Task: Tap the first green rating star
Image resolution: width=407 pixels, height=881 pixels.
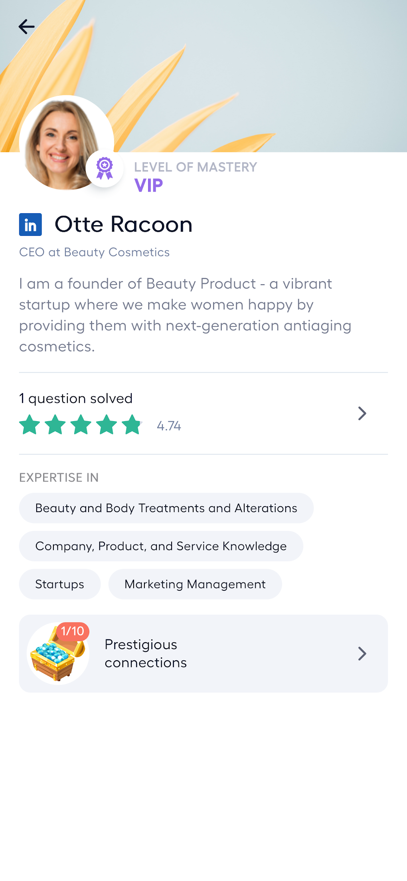Action: tap(30, 424)
